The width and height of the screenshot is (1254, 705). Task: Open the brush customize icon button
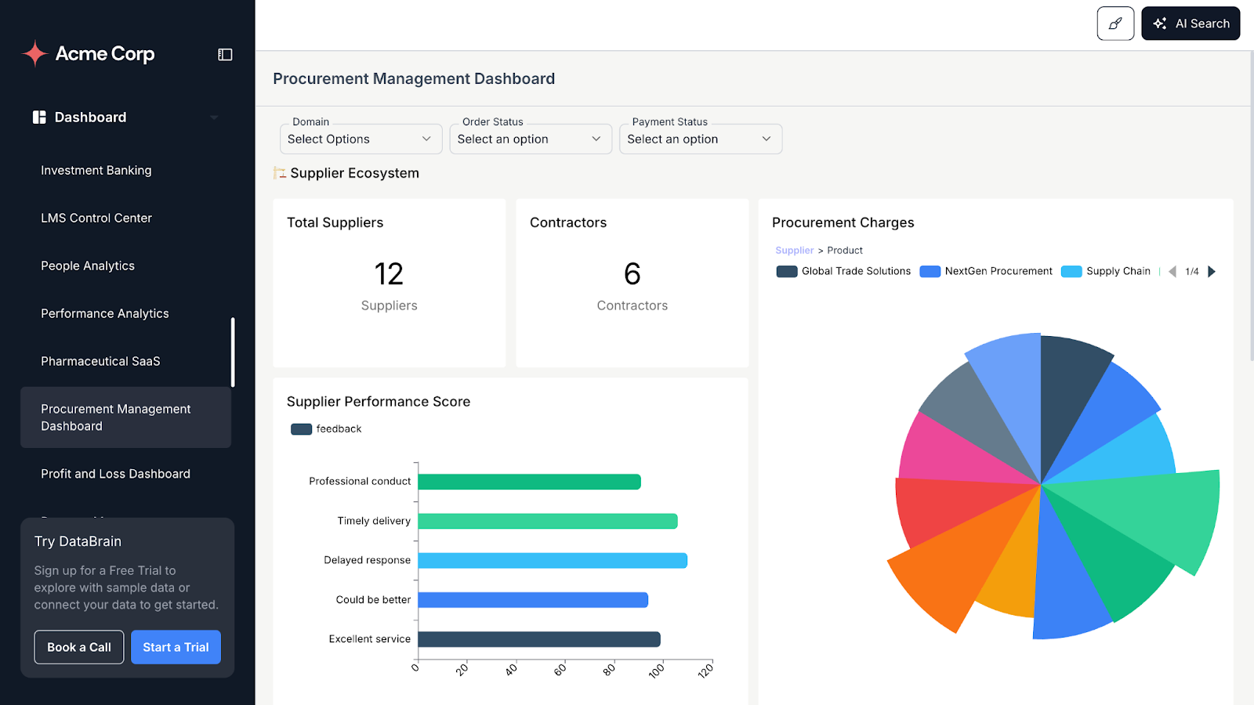(x=1115, y=23)
